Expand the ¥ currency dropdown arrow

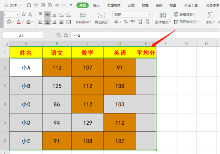coord(120,22)
